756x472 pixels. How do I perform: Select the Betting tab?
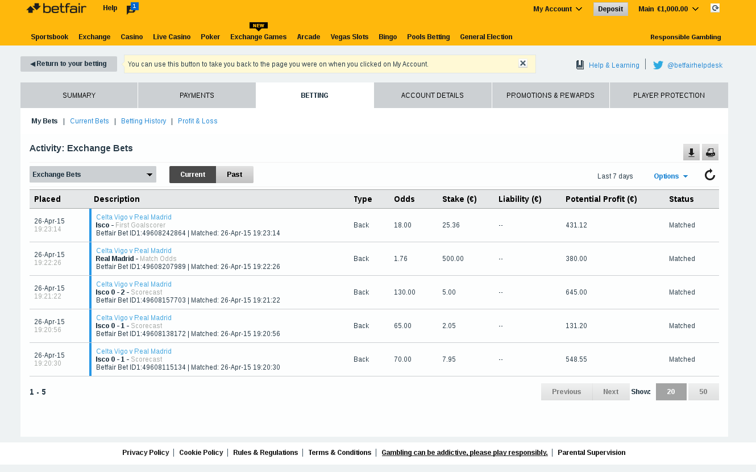click(314, 96)
